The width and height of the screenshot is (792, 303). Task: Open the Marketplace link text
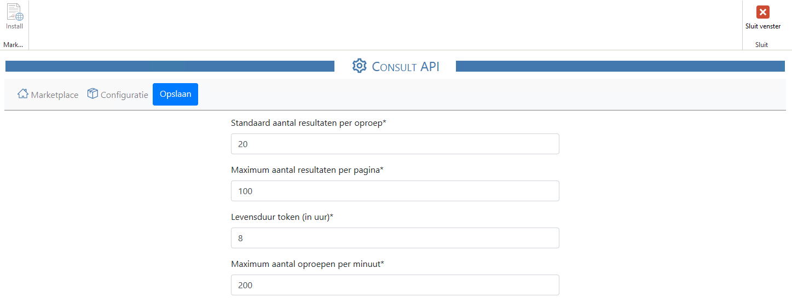[x=54, y=95]
